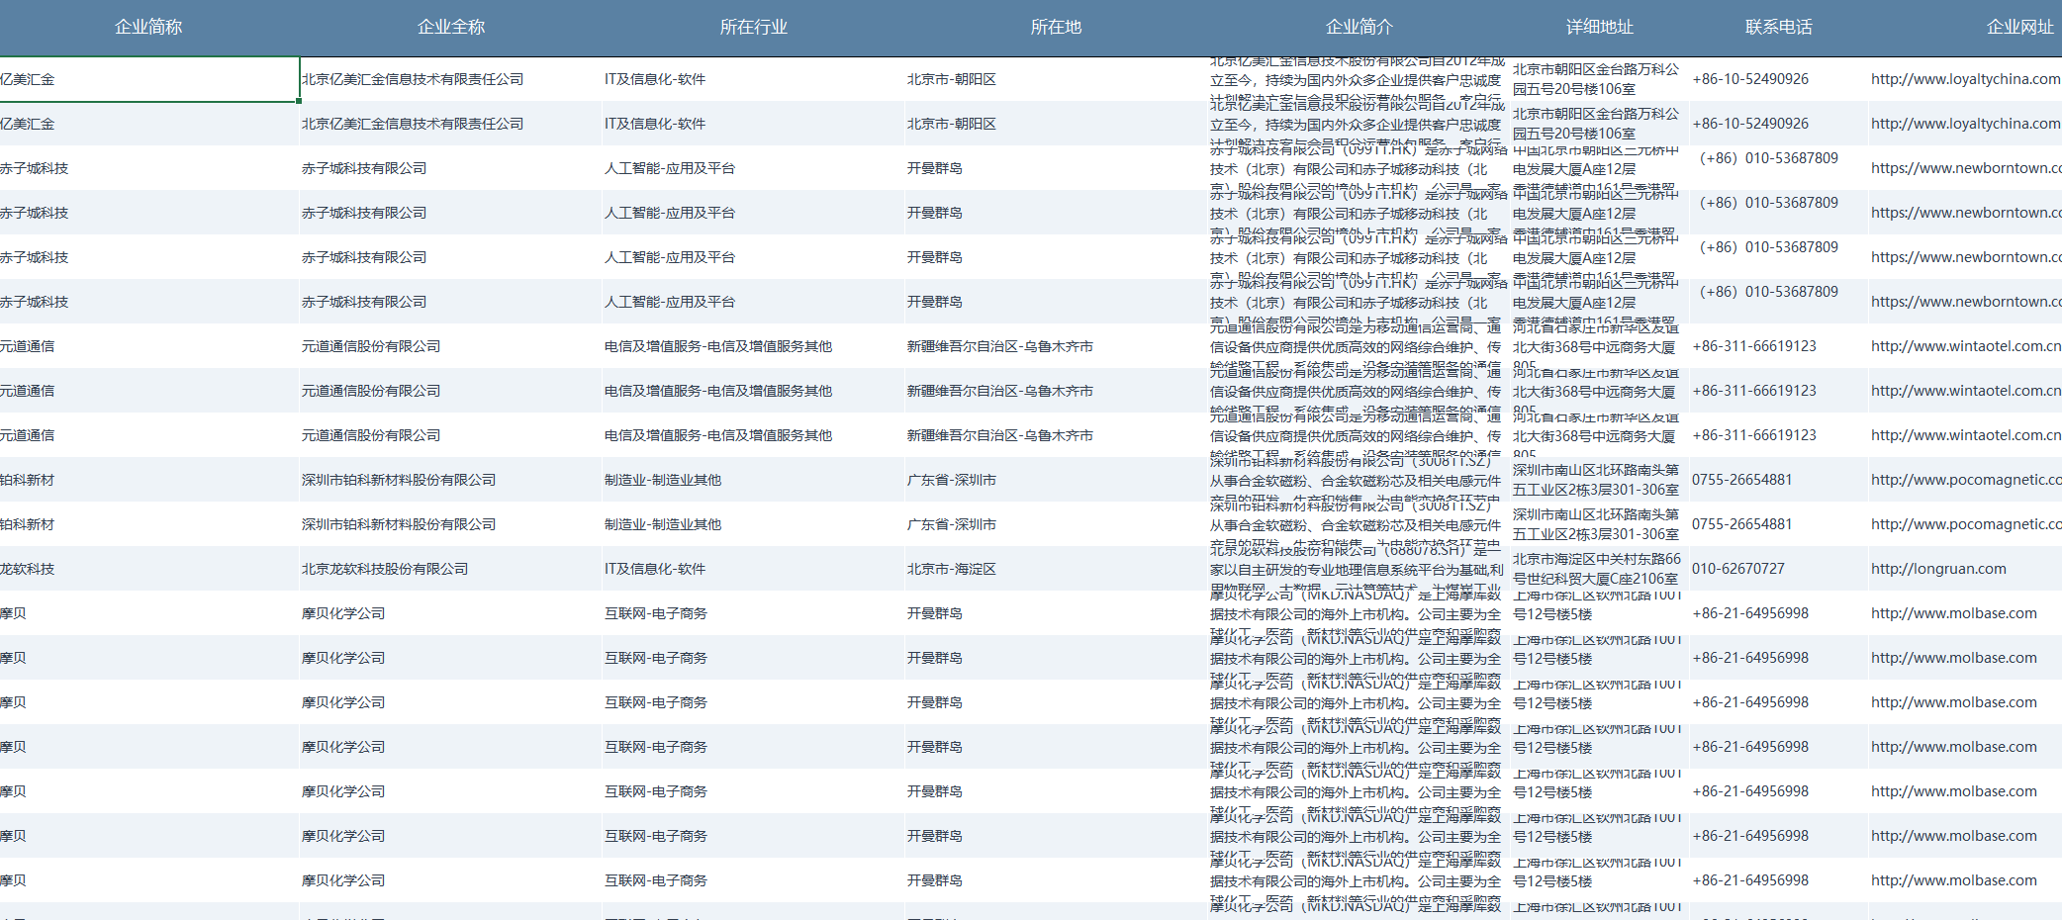Viewport: 2062px width, 920px height.
Task: Select 互联网-电子商务 in the first 摩贝 row
Action: click(x=754, y=613)
